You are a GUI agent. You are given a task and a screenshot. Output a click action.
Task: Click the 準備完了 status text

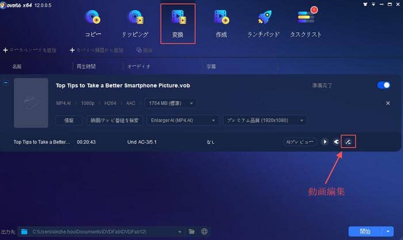tap(322, 86)
